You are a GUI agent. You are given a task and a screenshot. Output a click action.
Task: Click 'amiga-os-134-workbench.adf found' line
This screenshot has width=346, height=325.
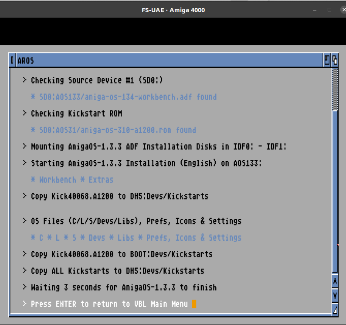pyautogui.click(x=124, y=97)
